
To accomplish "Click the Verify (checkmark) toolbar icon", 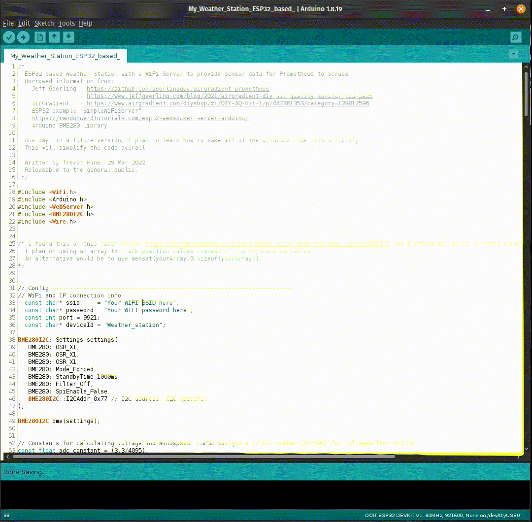I will click(x=9, y=37).
